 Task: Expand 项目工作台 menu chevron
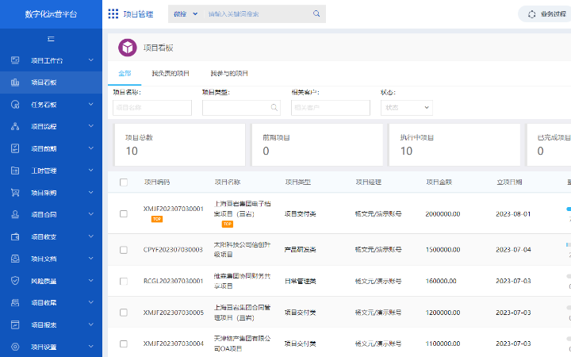point(91,60)
